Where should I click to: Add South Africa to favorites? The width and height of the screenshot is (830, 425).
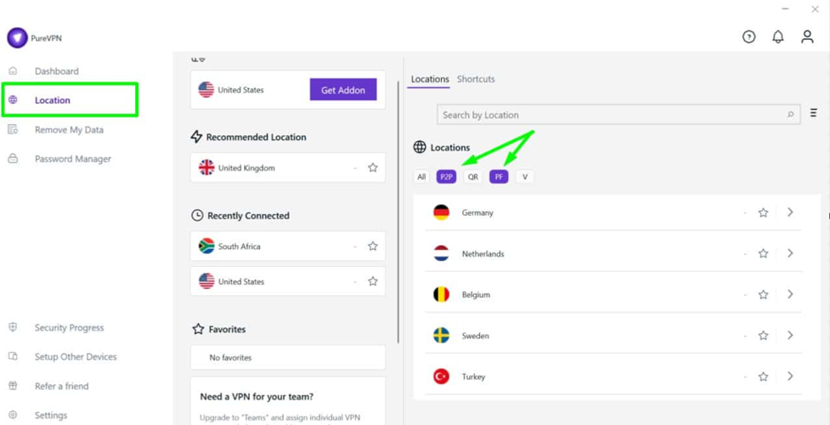point(372,246)
